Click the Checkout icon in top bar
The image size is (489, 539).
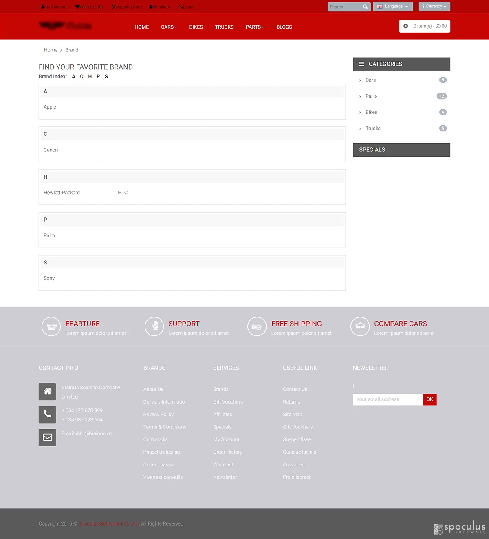[151, 7]
